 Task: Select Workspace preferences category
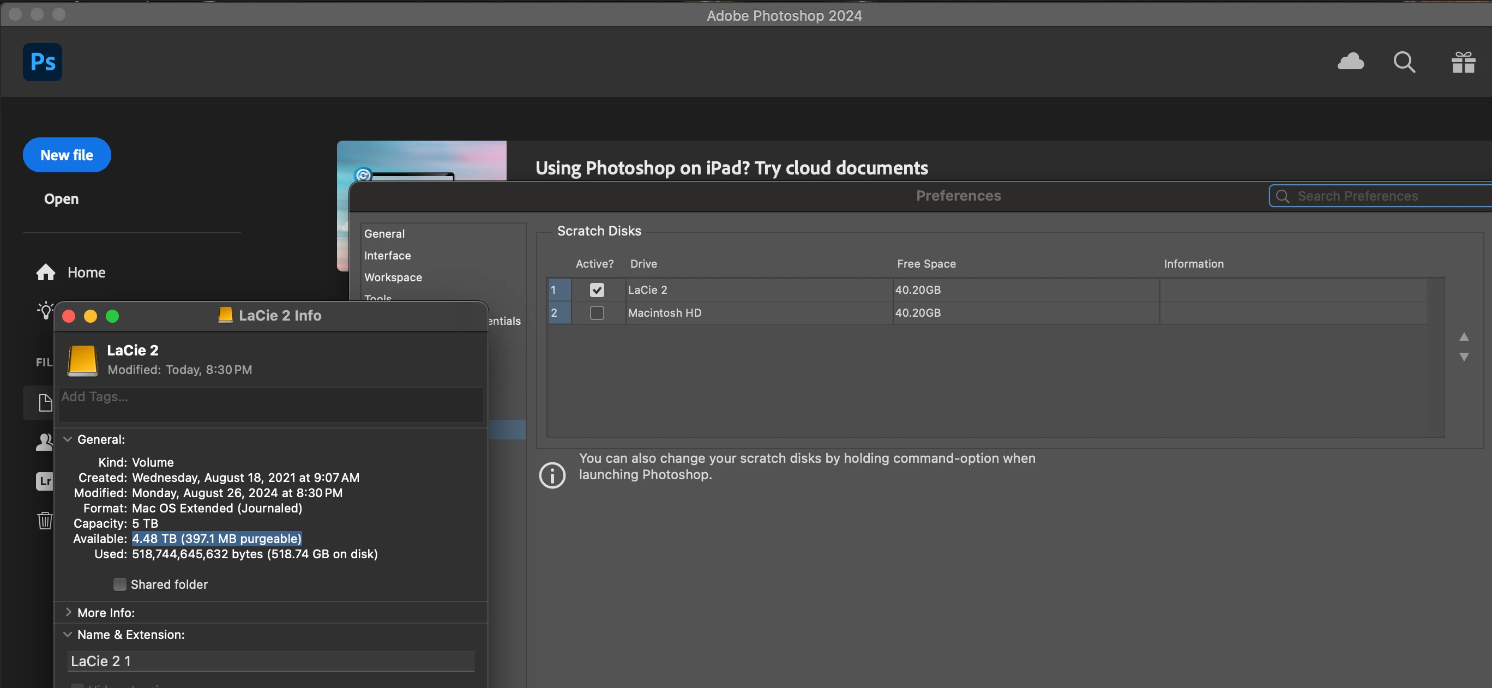(393, 277)
